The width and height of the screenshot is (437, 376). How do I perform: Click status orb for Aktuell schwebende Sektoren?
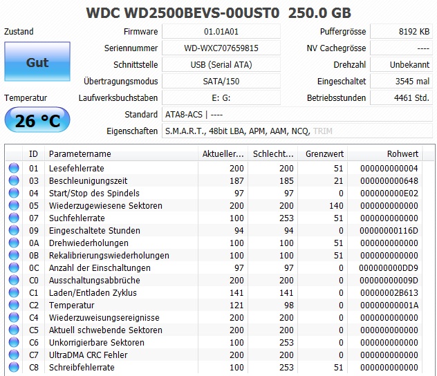[x=14, y=330]
